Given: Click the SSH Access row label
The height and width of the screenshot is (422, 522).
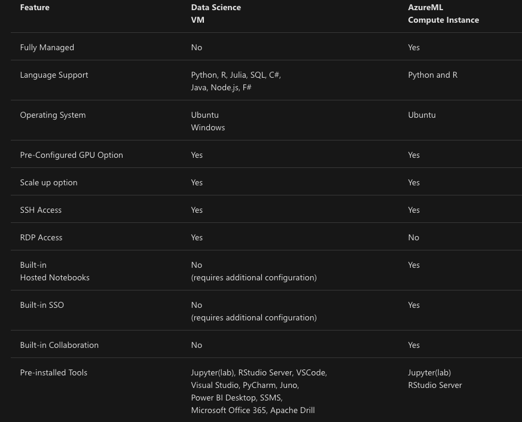Looking at the screenshot, I should coord(41,210).
